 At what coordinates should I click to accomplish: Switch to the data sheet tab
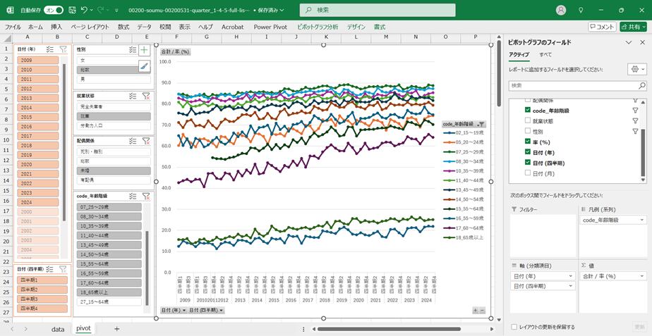58,329
